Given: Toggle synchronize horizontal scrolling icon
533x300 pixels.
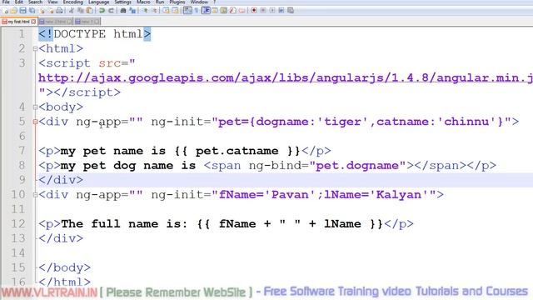Looking at the screenshot, I should [x=175, y=11].
